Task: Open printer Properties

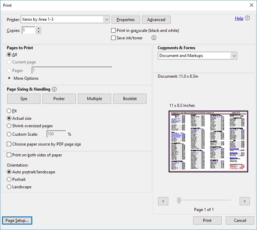Action: pyautogui.click(x=126, y=20)
